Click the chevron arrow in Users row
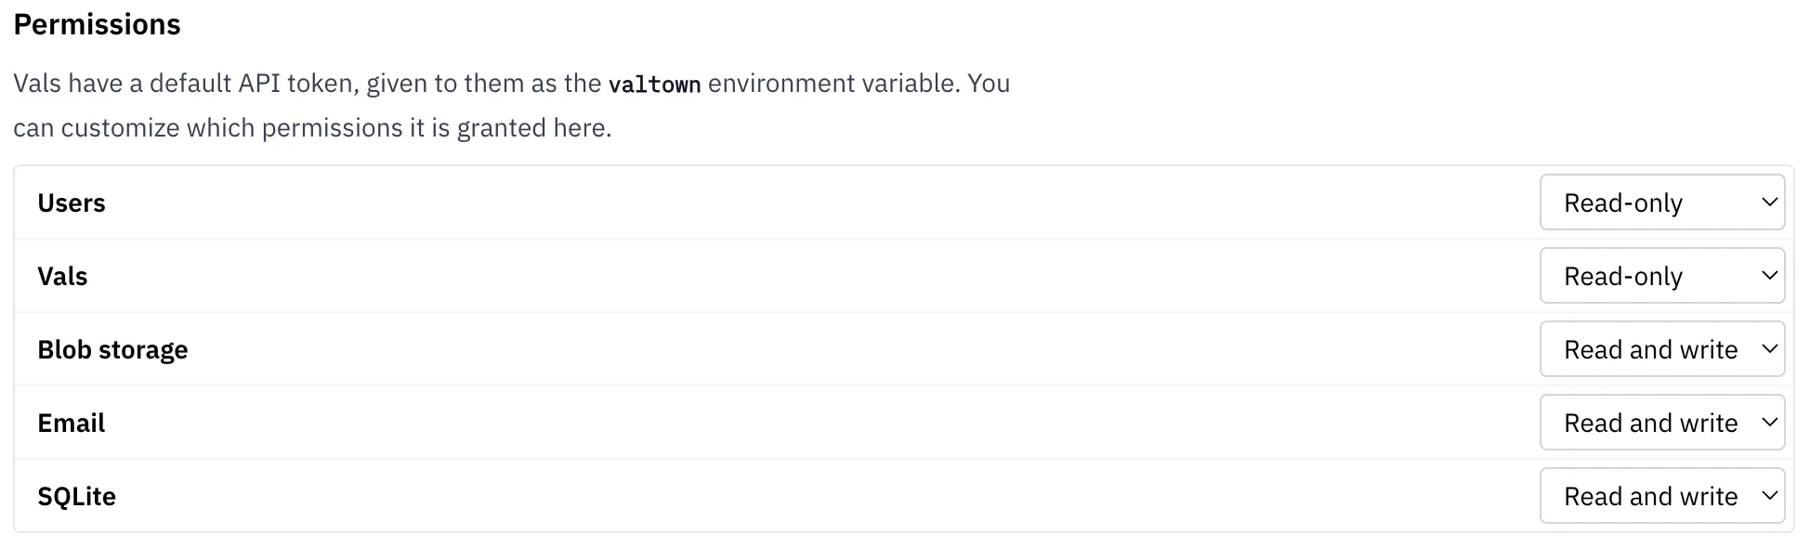This screenshot has width=1810, height=548. 1769,202
